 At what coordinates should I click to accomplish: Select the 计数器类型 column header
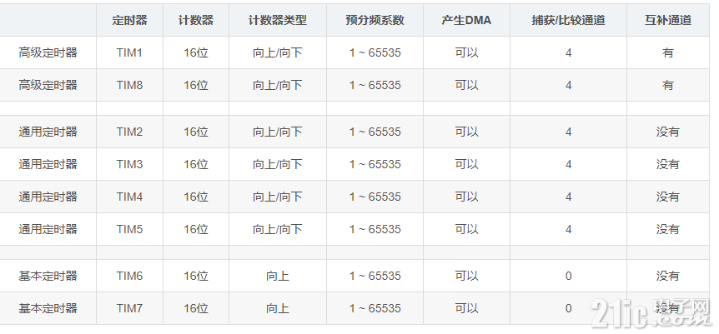(278, 20)
